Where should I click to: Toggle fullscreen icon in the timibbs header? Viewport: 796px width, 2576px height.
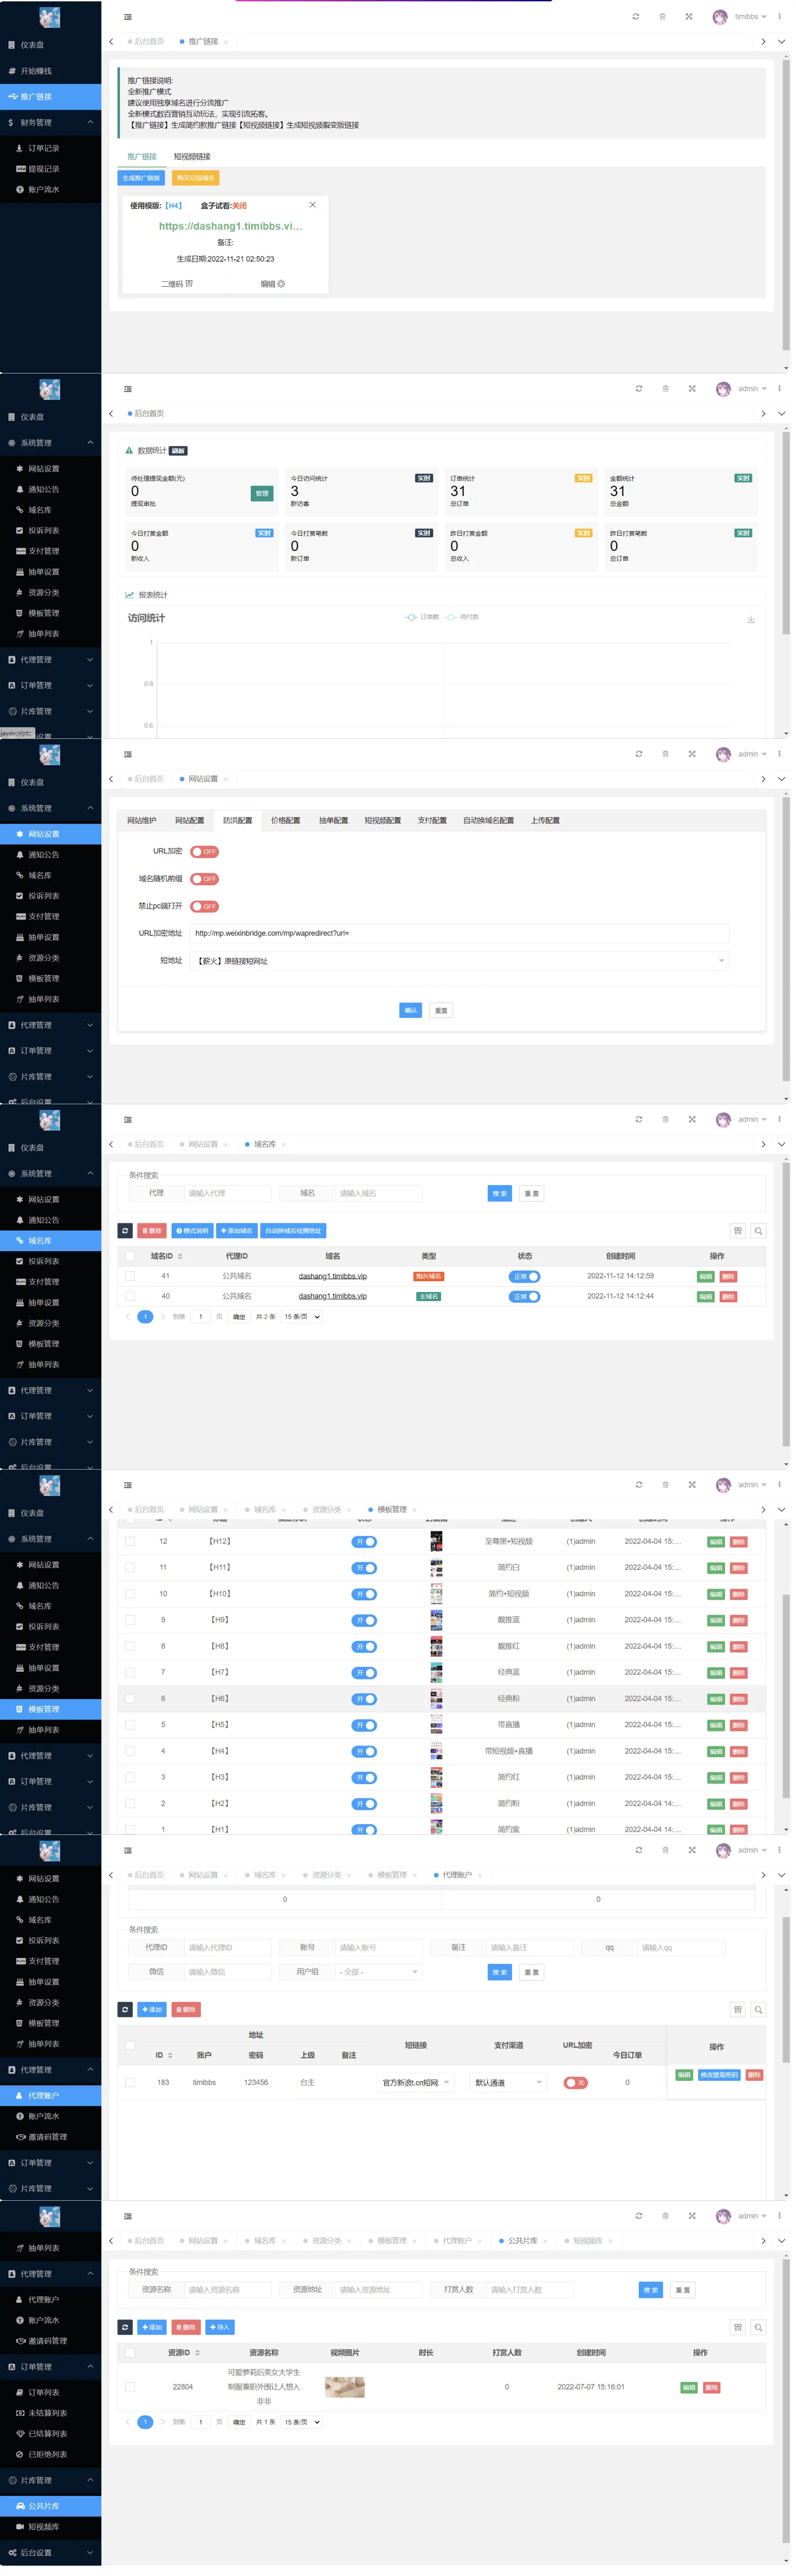click(689, 17)
